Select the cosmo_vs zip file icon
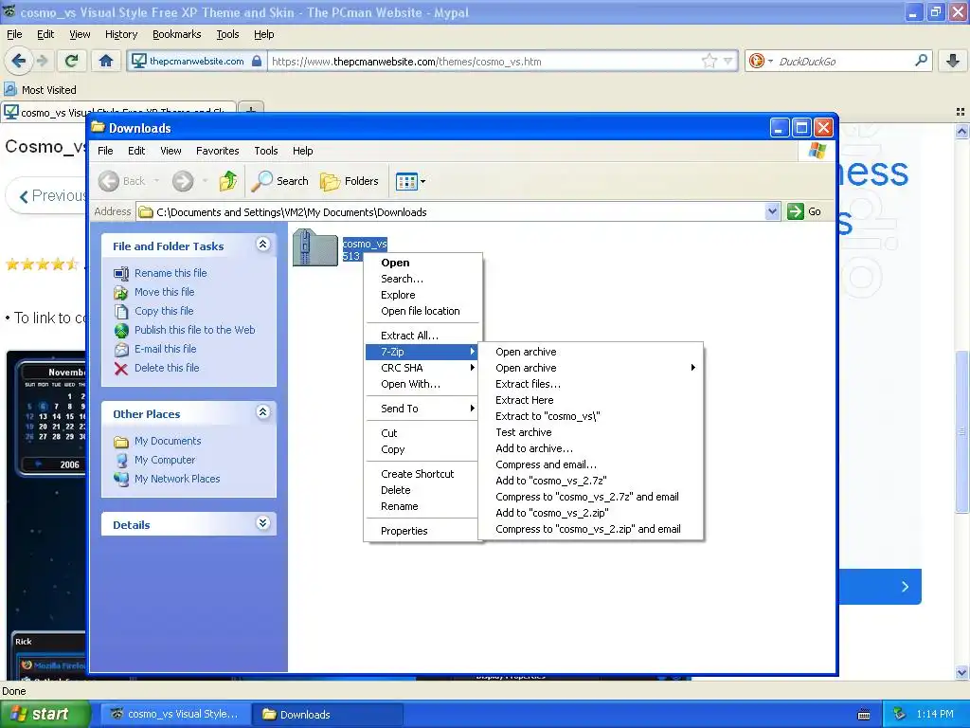970x728 pixels. click(314, 247)
